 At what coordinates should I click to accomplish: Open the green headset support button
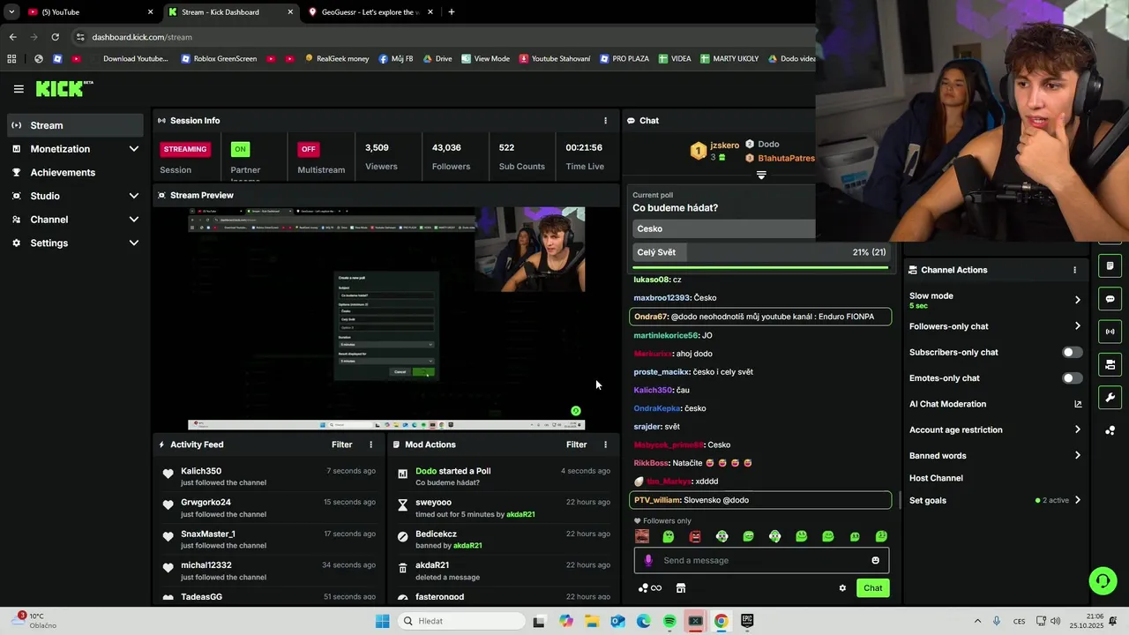pos(1103,580)
